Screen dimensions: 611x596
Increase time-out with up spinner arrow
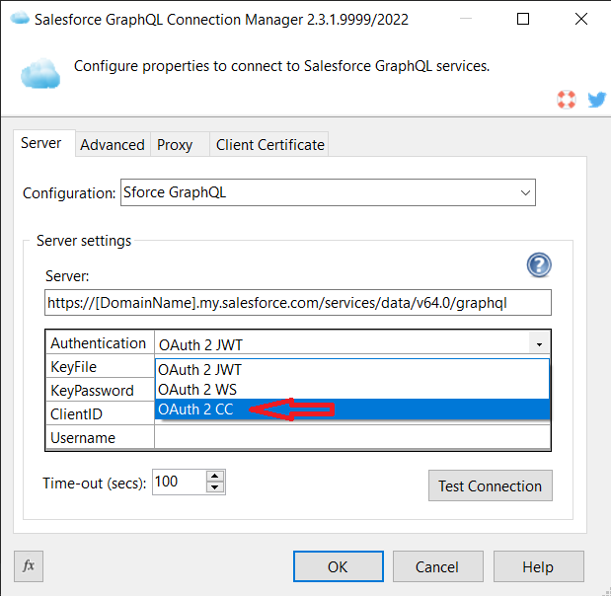tap(215, 477)
